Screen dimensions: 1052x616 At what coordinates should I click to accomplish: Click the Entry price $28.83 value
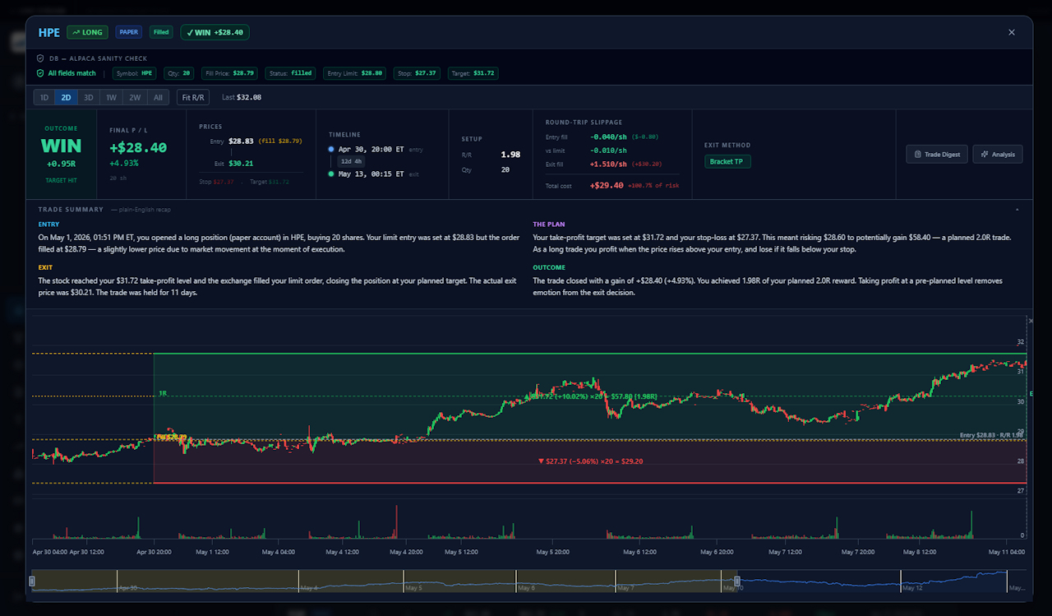[241, 141]
